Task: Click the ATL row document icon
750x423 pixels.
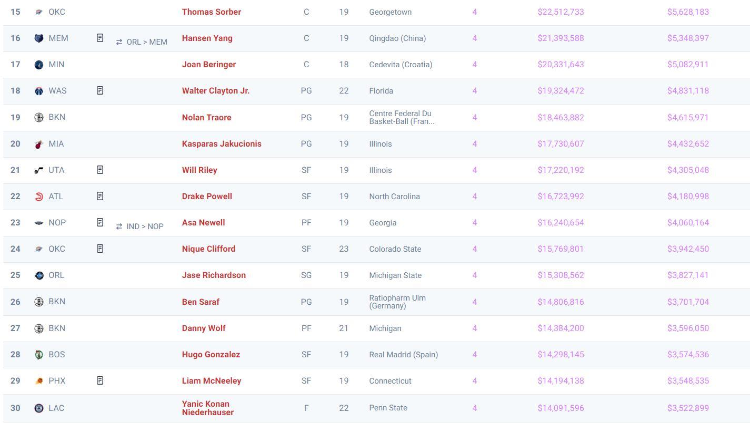Action: [100, 196]
